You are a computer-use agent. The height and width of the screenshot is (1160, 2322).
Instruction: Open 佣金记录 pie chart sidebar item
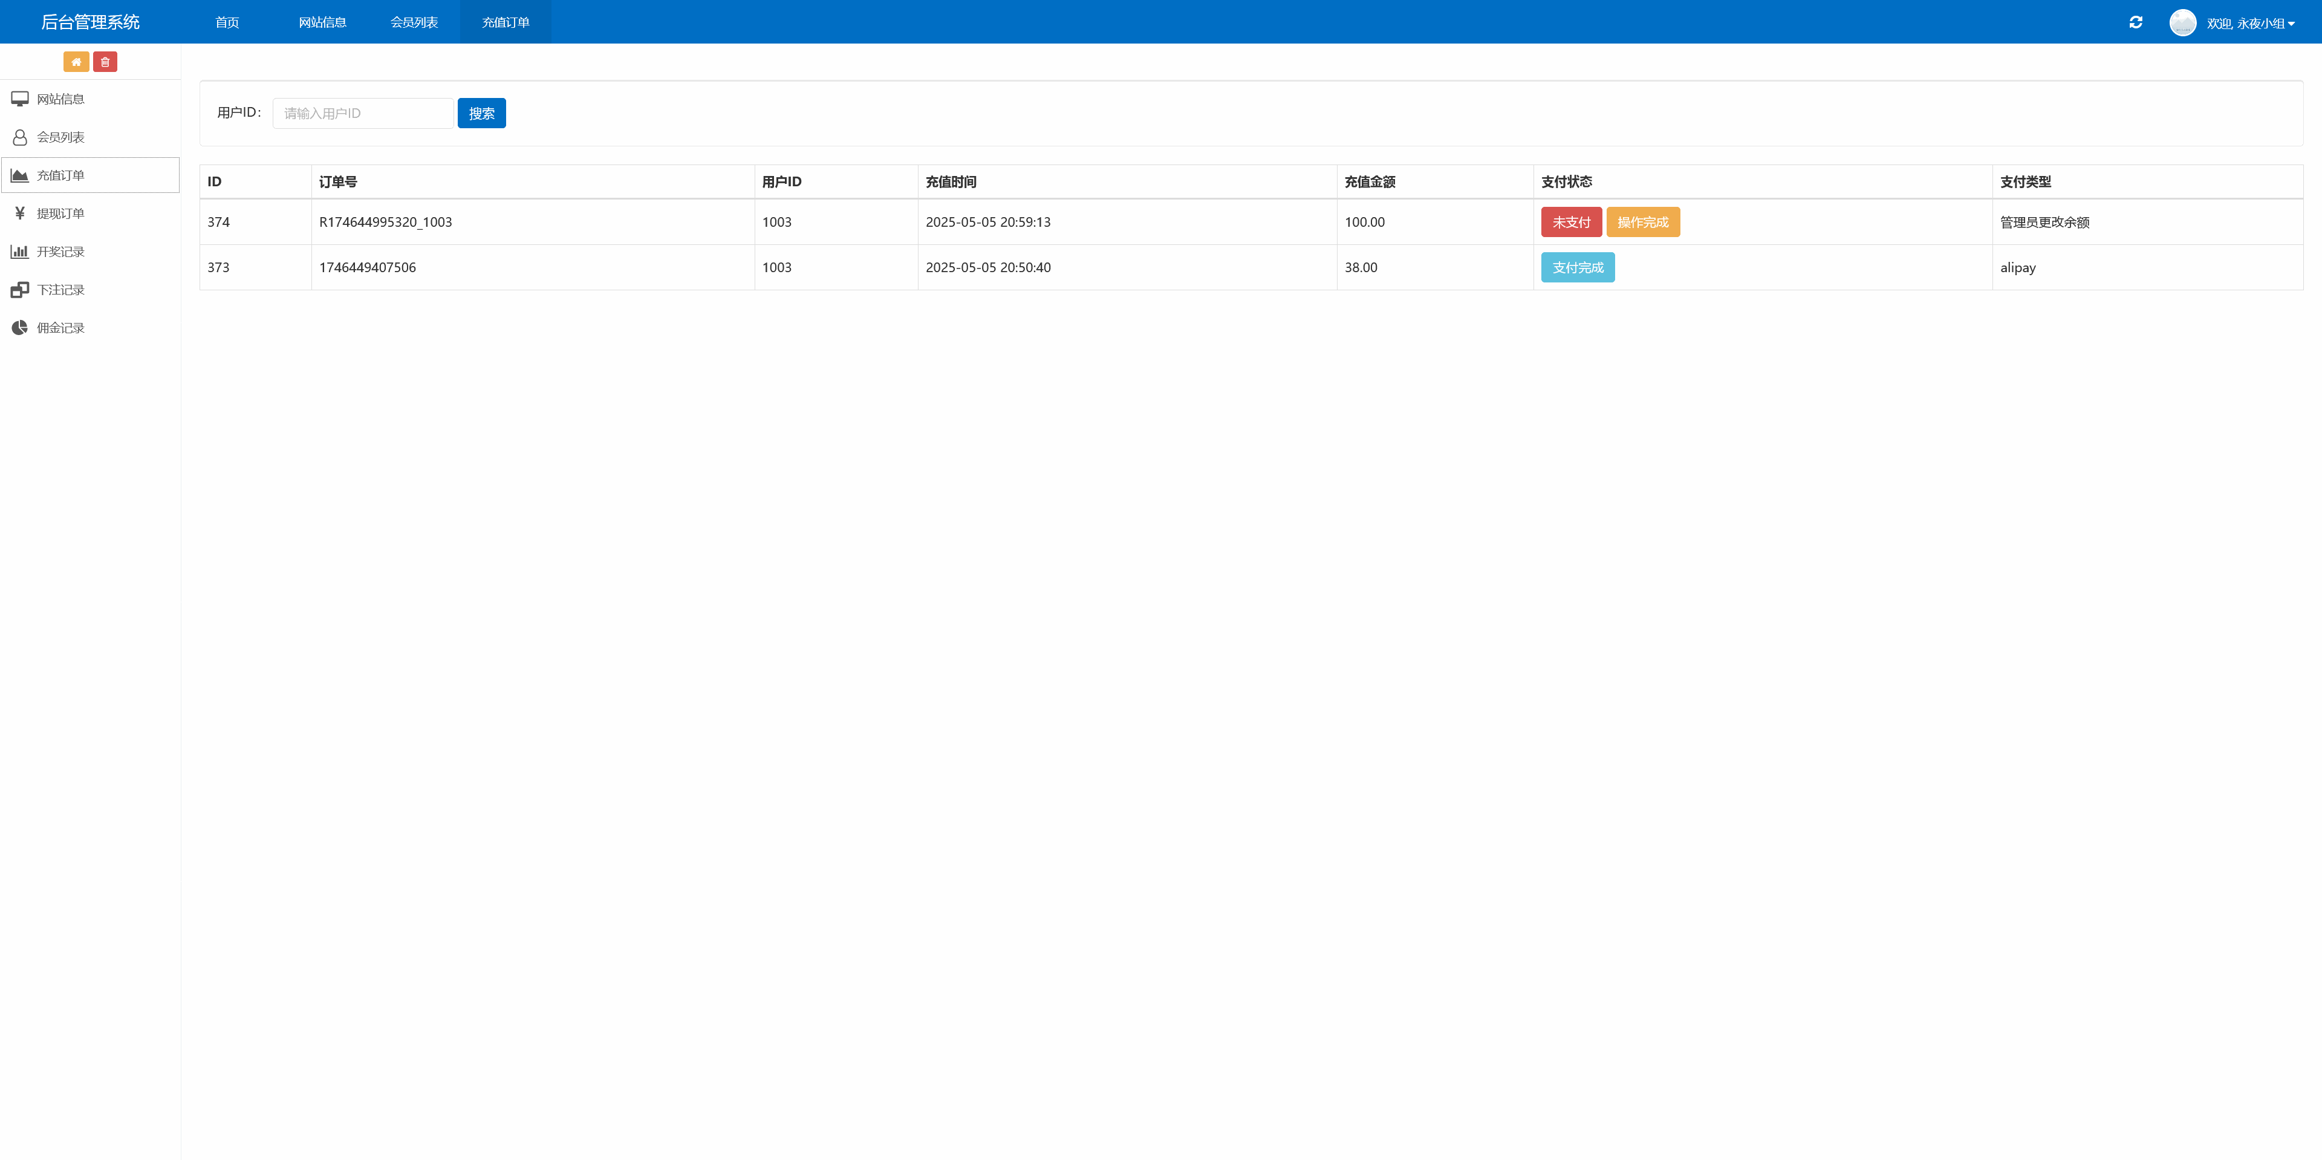click(20, 328)
